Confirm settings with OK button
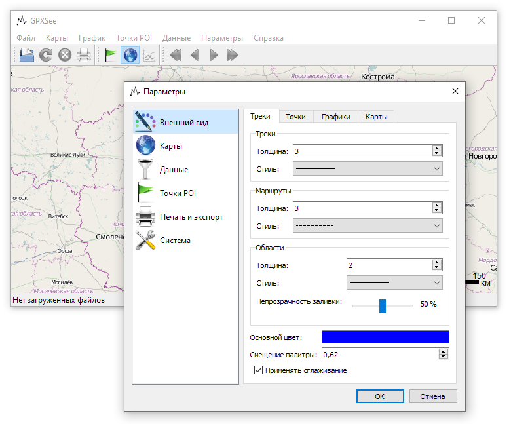Screen dimensions: 511x424 point(380,396)
